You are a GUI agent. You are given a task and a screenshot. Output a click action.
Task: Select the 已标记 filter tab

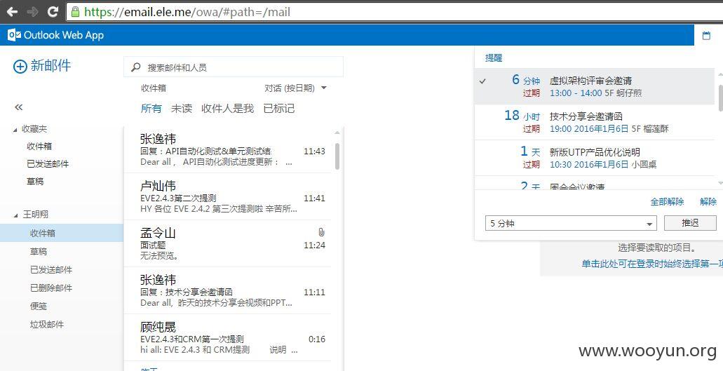(279, 109)
